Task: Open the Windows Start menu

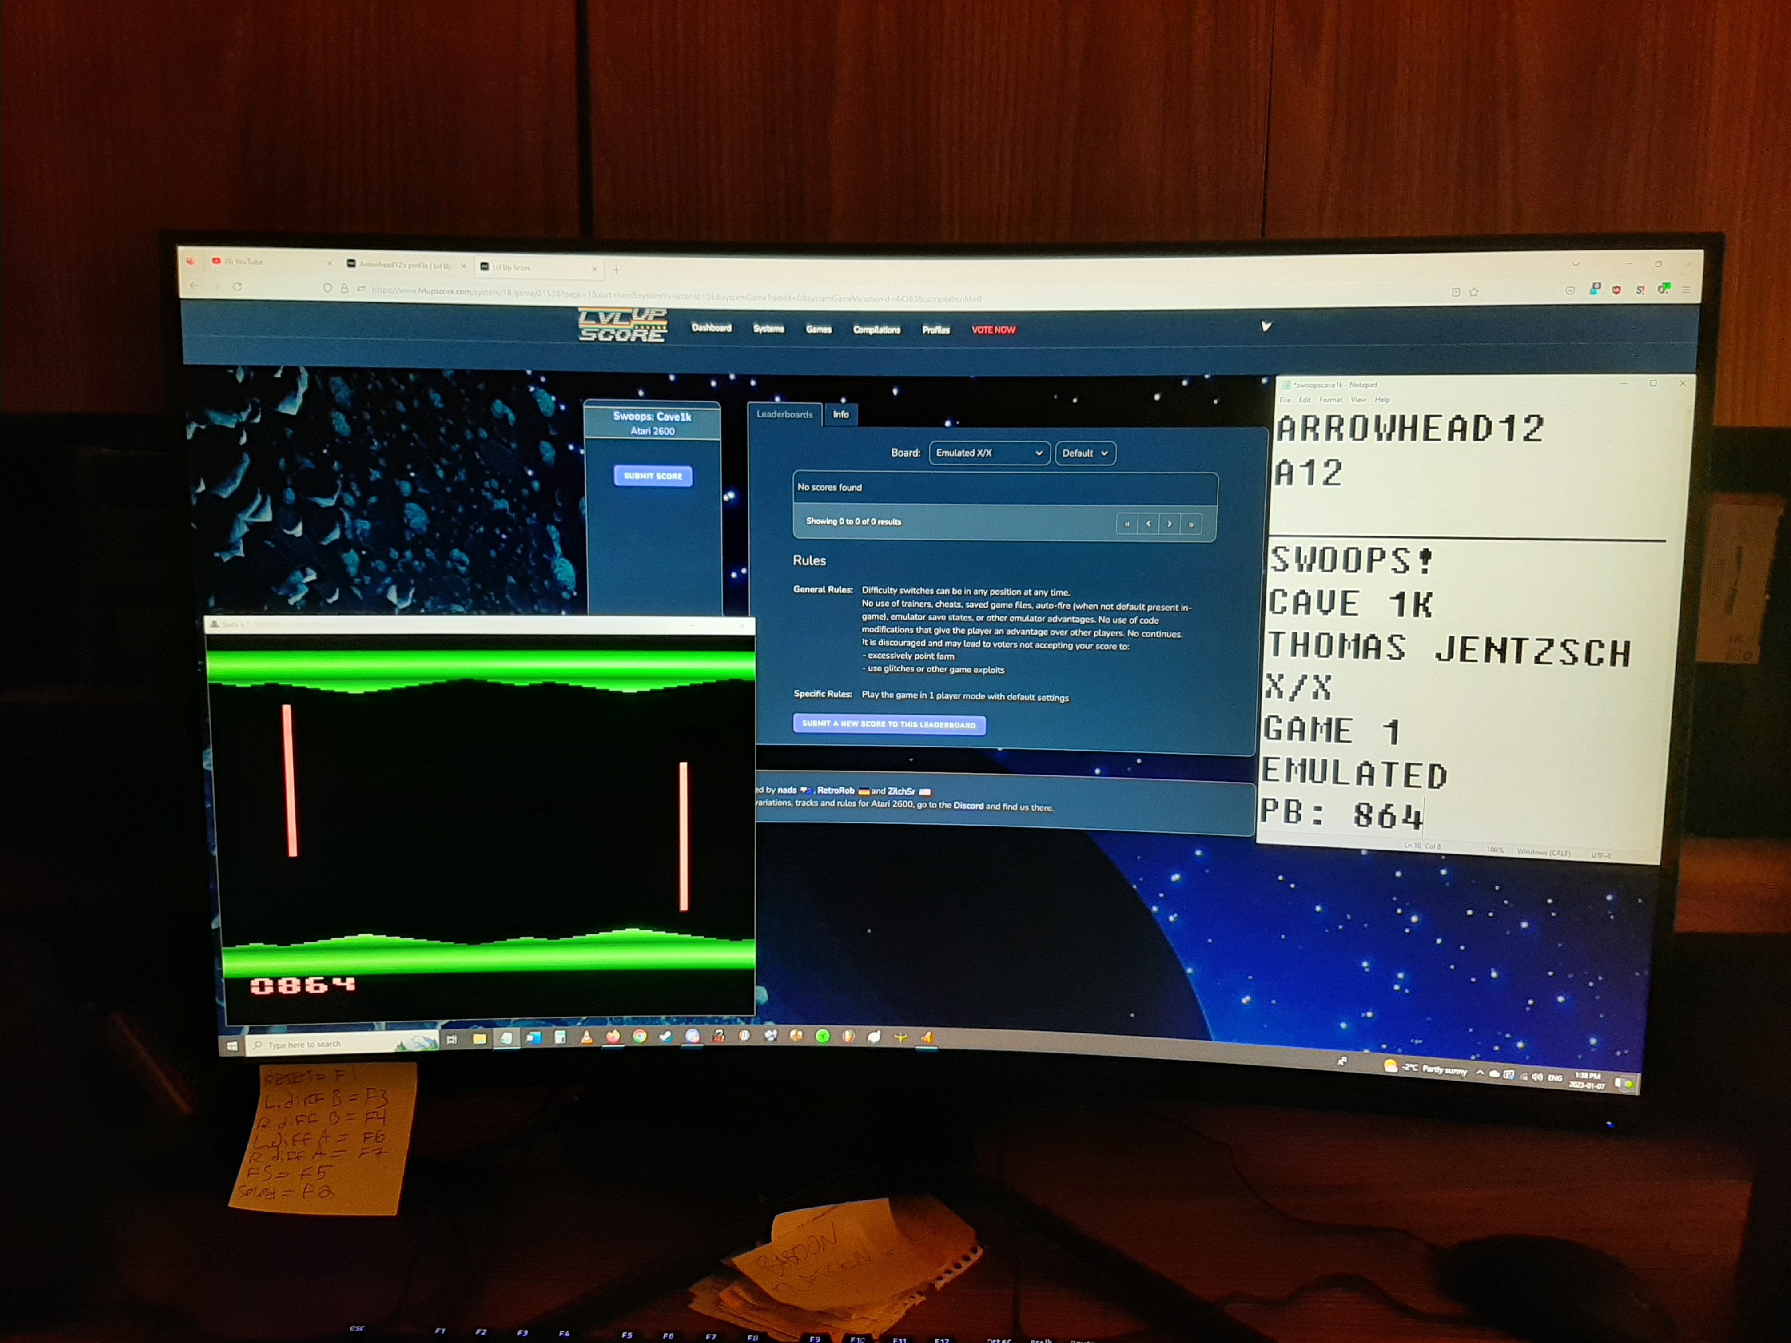Action: [231, 1046]
